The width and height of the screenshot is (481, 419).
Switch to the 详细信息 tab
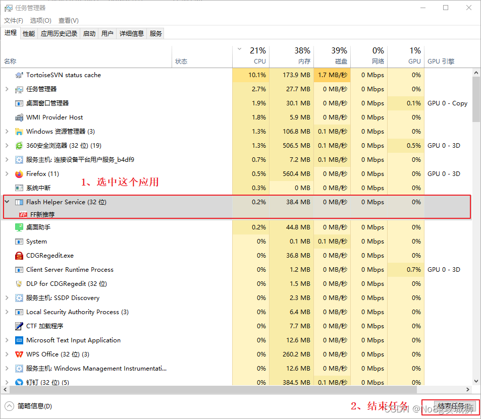point(132,33)
